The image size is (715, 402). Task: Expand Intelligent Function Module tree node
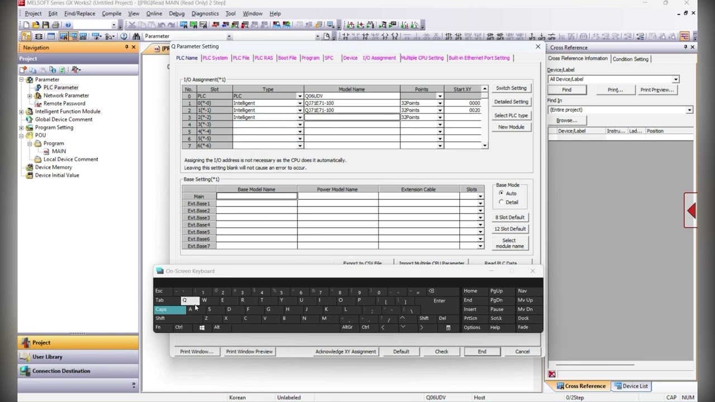[22, 112]
